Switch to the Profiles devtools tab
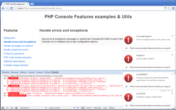Screen dimensions: 176x110 (47, 72)
